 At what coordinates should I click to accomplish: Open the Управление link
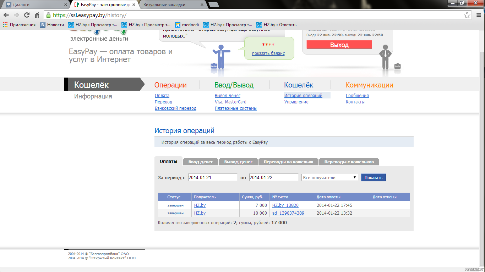coord(296,102)
